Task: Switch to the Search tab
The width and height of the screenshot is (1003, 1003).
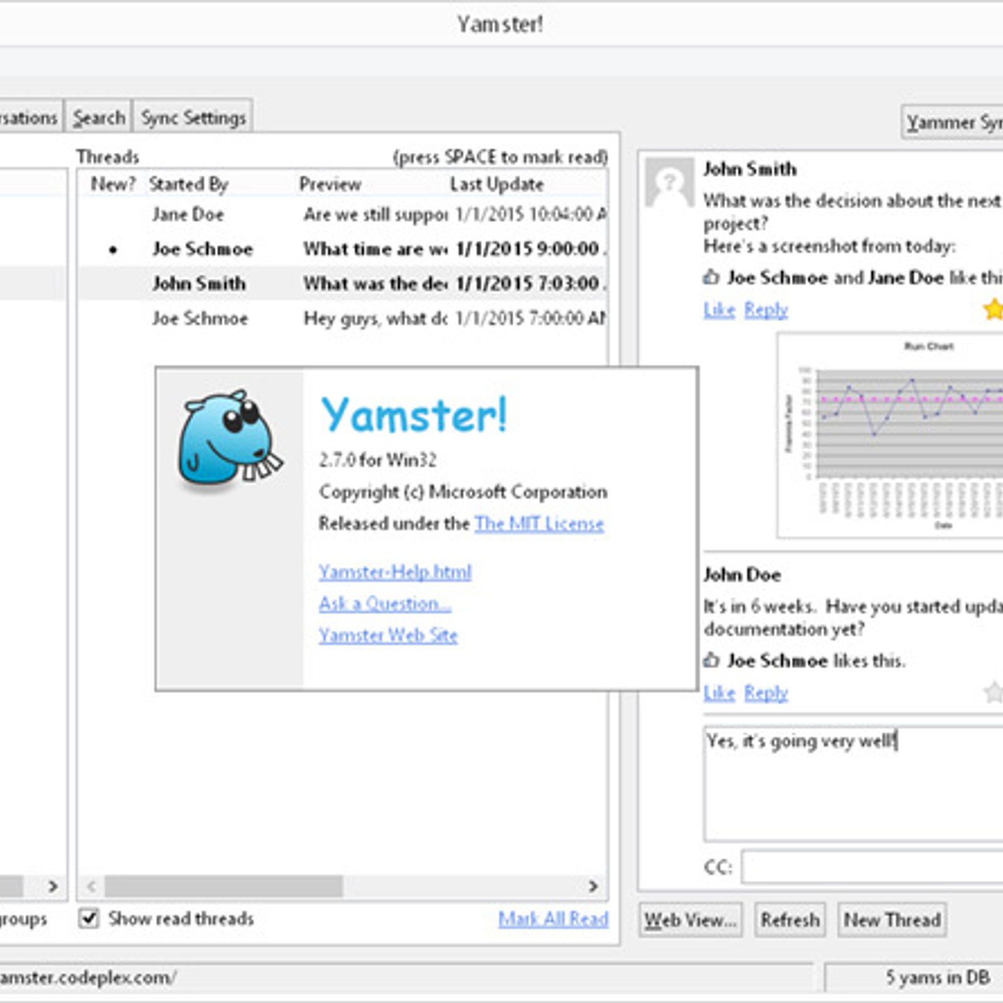Action: coord(98,117)
